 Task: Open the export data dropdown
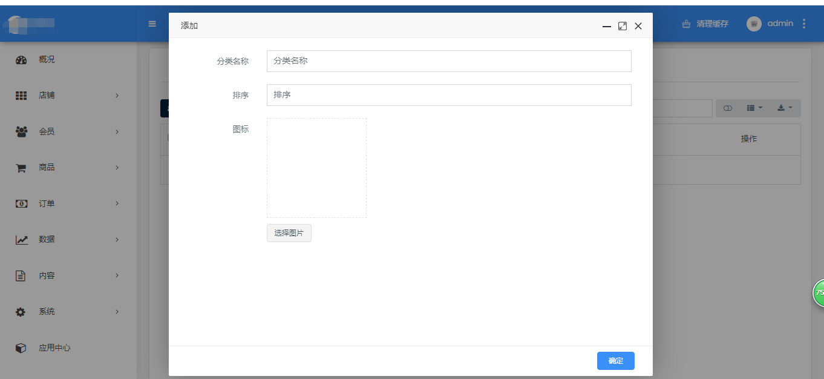coord(784,108)
